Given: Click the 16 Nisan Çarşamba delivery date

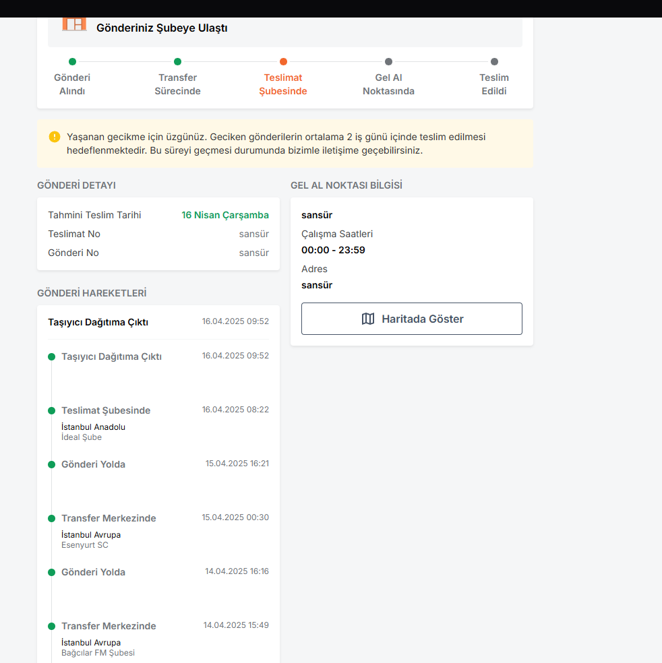Looking at the screenshot, I should 225,215.
